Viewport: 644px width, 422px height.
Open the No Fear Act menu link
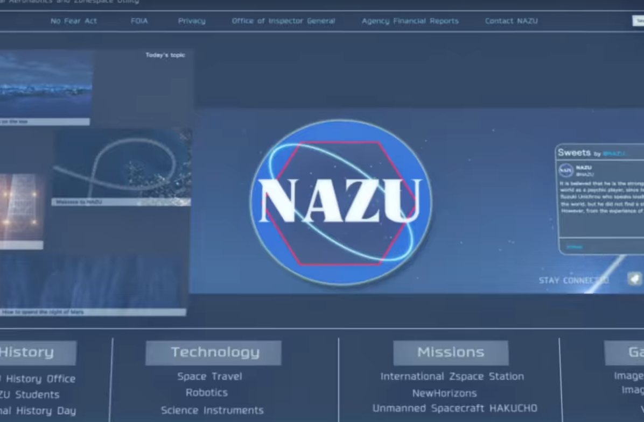[x=74, y=21]
